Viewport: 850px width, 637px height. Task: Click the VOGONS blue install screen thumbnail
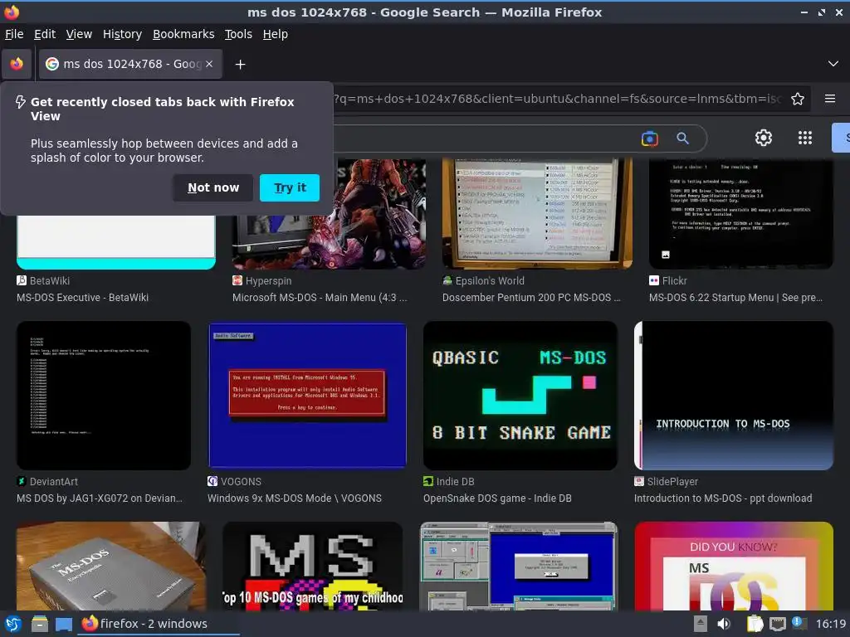(307, 396)
